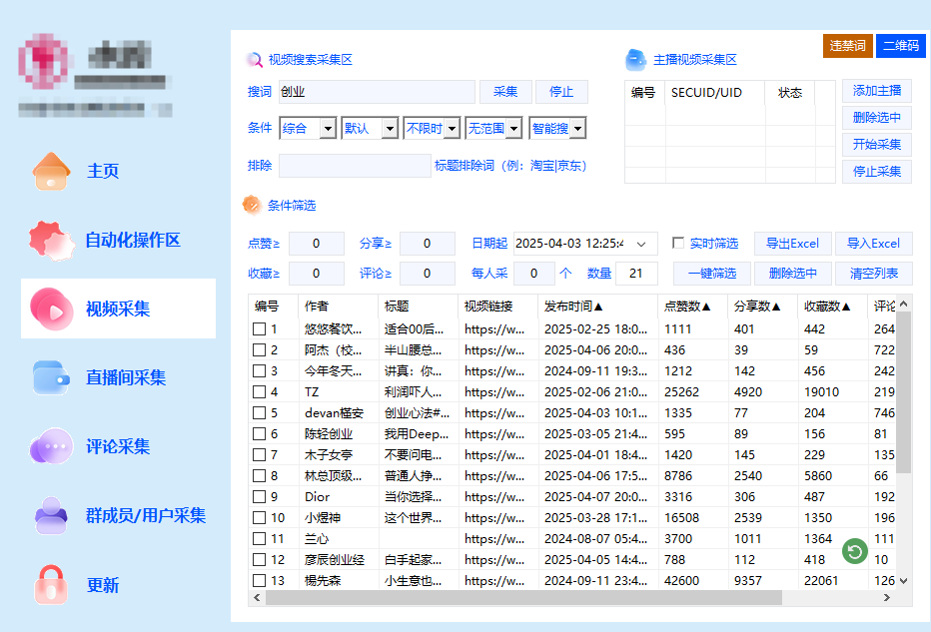
Task: Click the 导出Excel button
Action: 792,244
